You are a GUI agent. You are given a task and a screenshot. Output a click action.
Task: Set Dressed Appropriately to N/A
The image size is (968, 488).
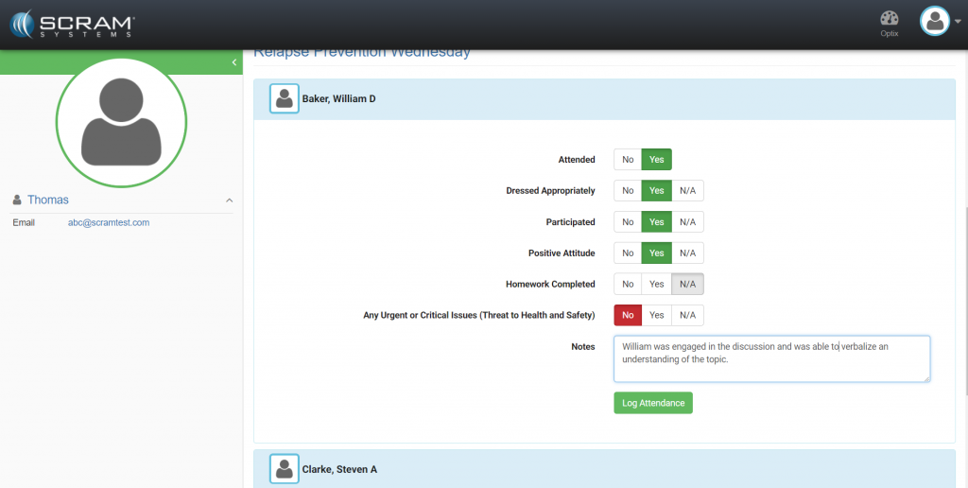click(x=687, y=191)
